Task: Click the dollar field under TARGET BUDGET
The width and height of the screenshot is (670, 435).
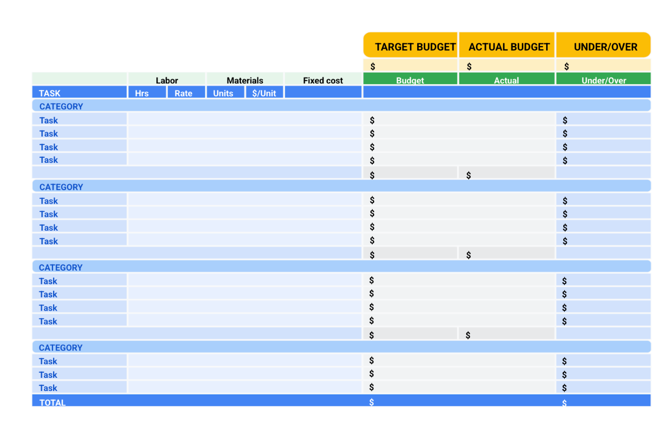Action: click(410, 66)
